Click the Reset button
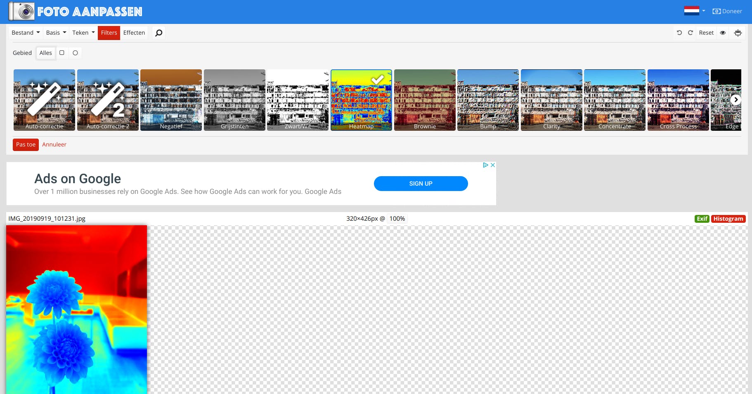The image size is (752, 394). 706,33
